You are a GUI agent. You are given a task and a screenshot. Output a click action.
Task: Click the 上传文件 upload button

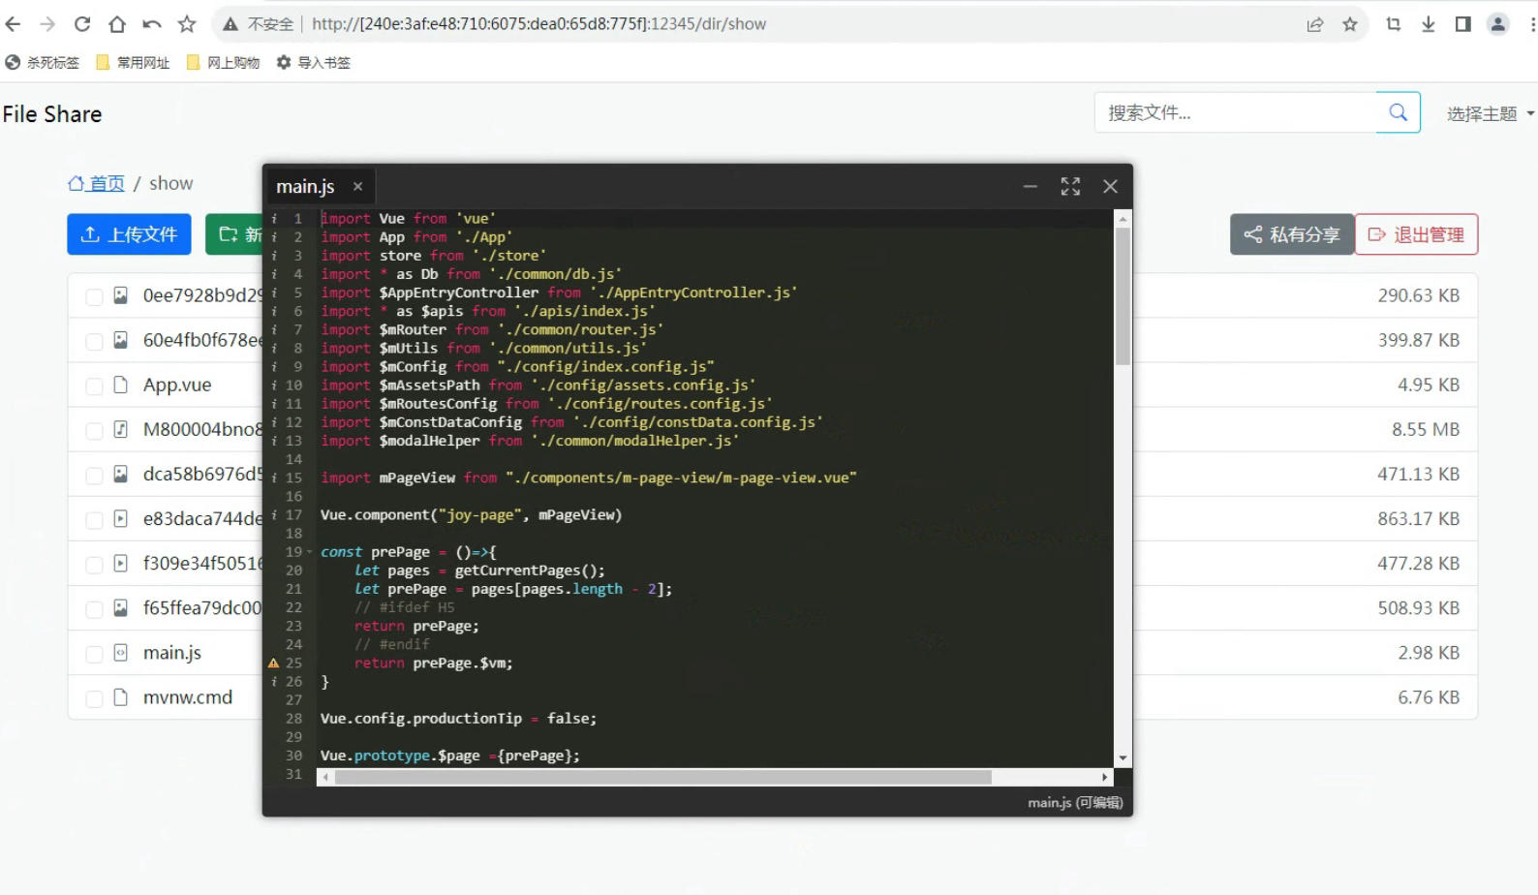(129, 234)
